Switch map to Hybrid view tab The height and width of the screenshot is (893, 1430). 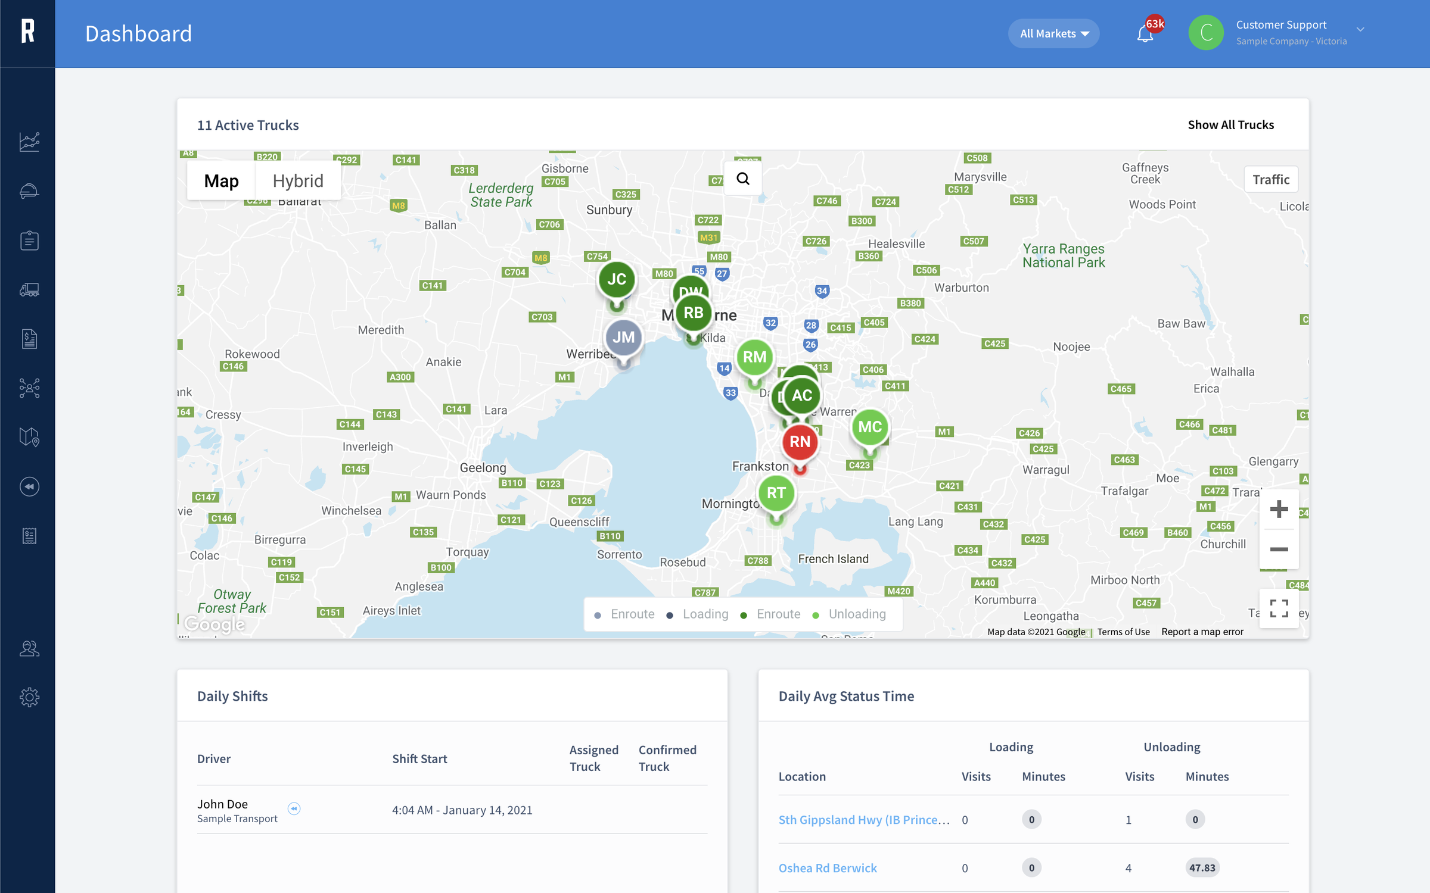pyautogui.click(x=298, y=180)
